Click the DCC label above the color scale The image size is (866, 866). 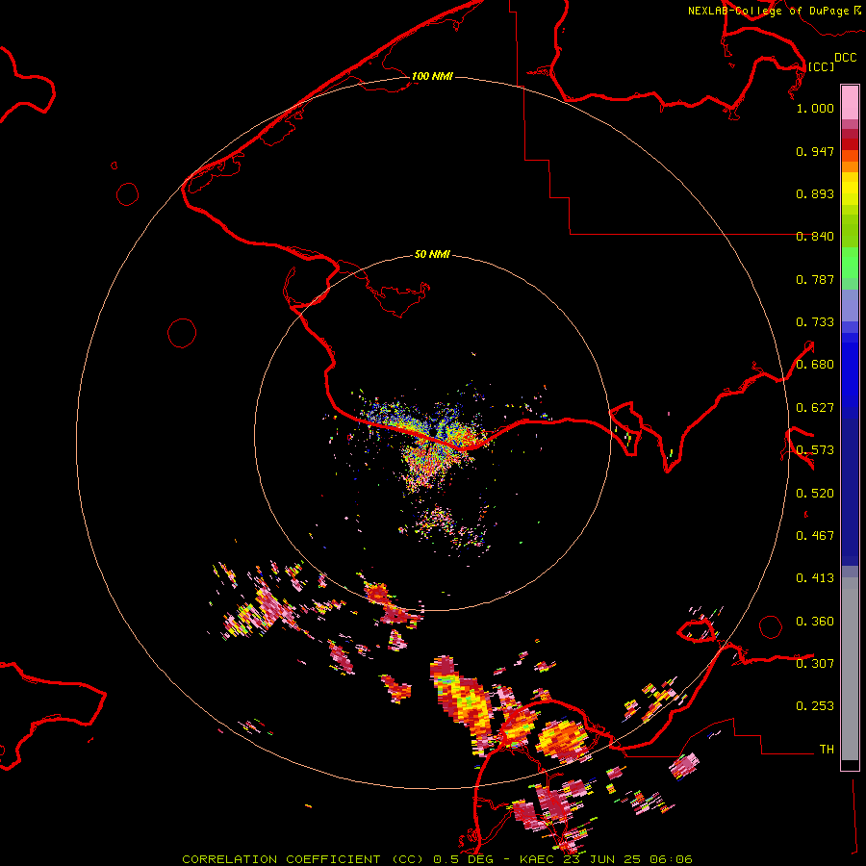click(x=846, y=58)
